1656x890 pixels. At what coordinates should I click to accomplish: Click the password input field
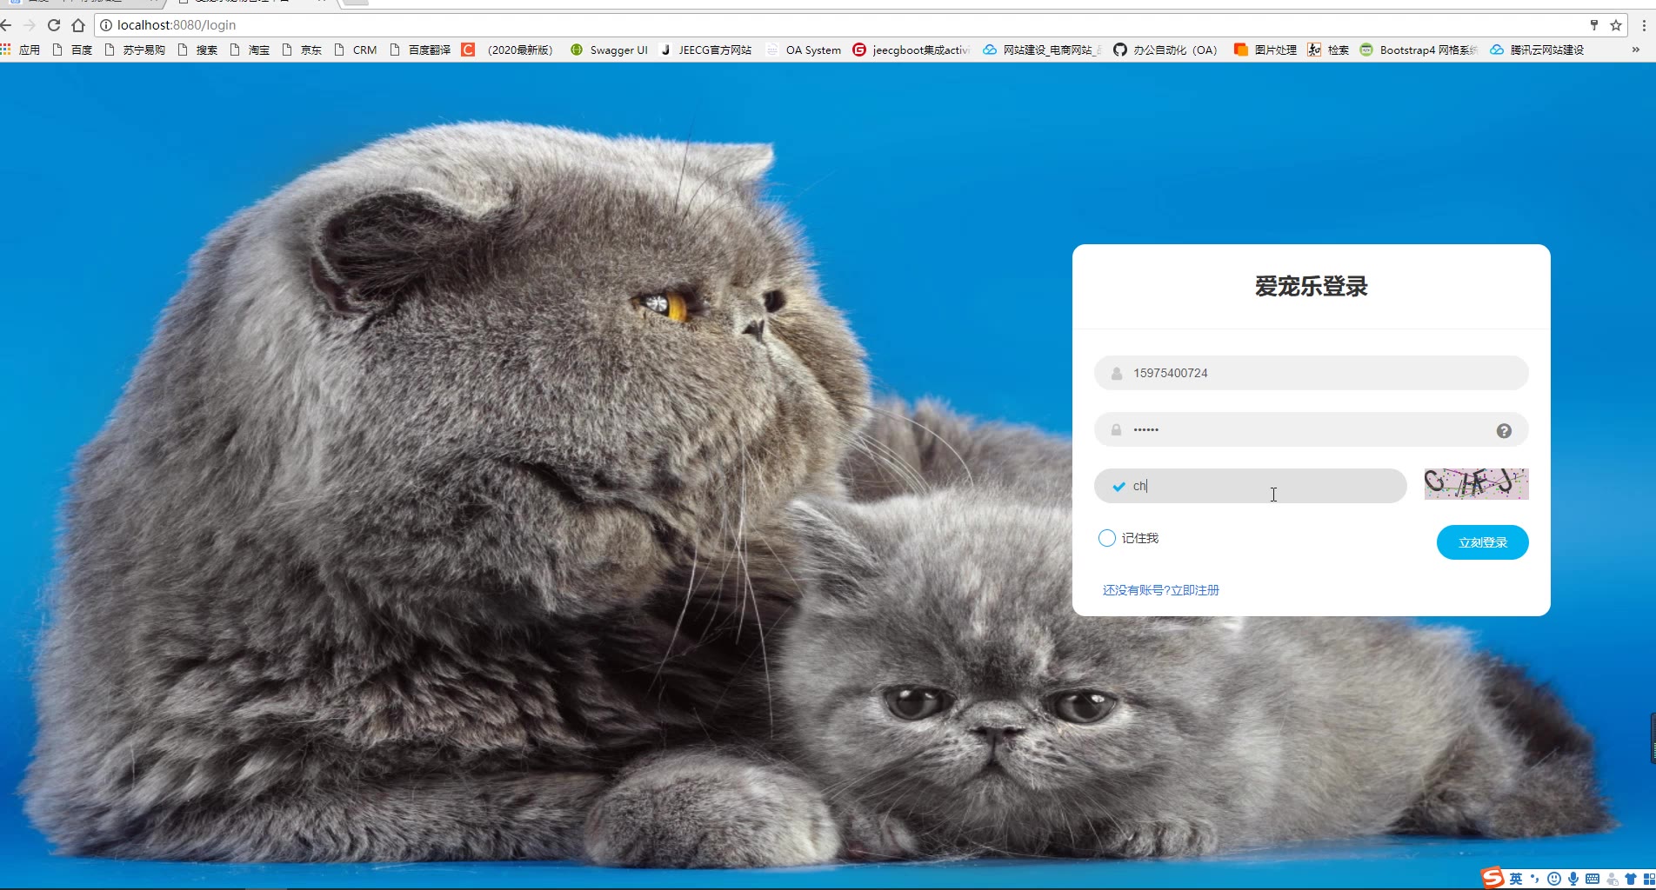(1311, 429)
